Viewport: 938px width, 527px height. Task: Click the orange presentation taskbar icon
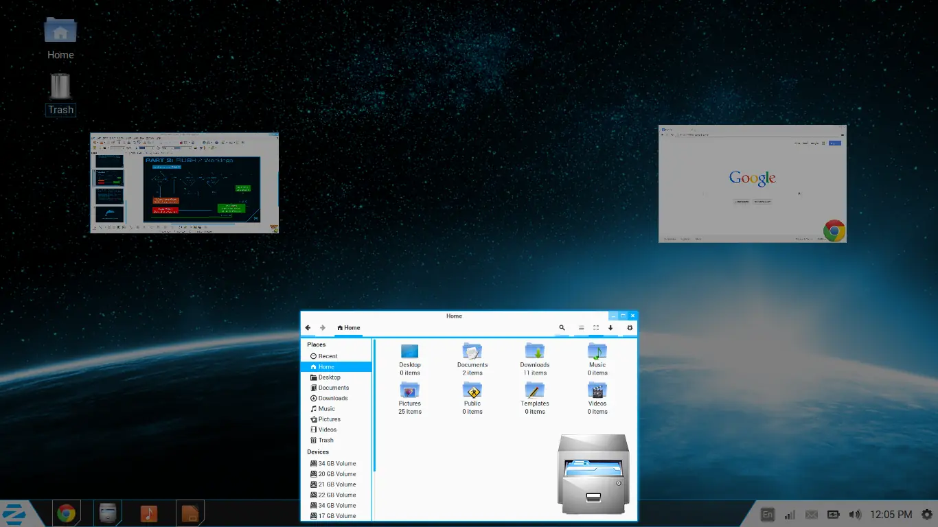click(190, 513)
